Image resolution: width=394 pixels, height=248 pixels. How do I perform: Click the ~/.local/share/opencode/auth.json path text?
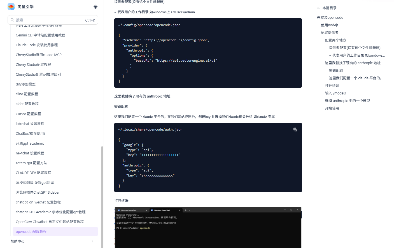(150, 129)
